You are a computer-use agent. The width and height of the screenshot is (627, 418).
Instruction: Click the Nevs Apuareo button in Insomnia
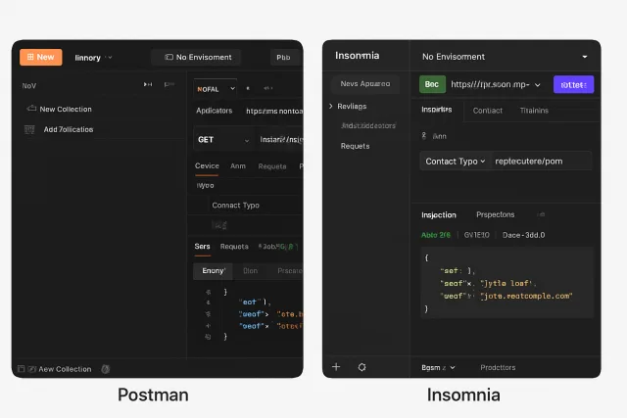pyautogui.click(x=365, y=84)
